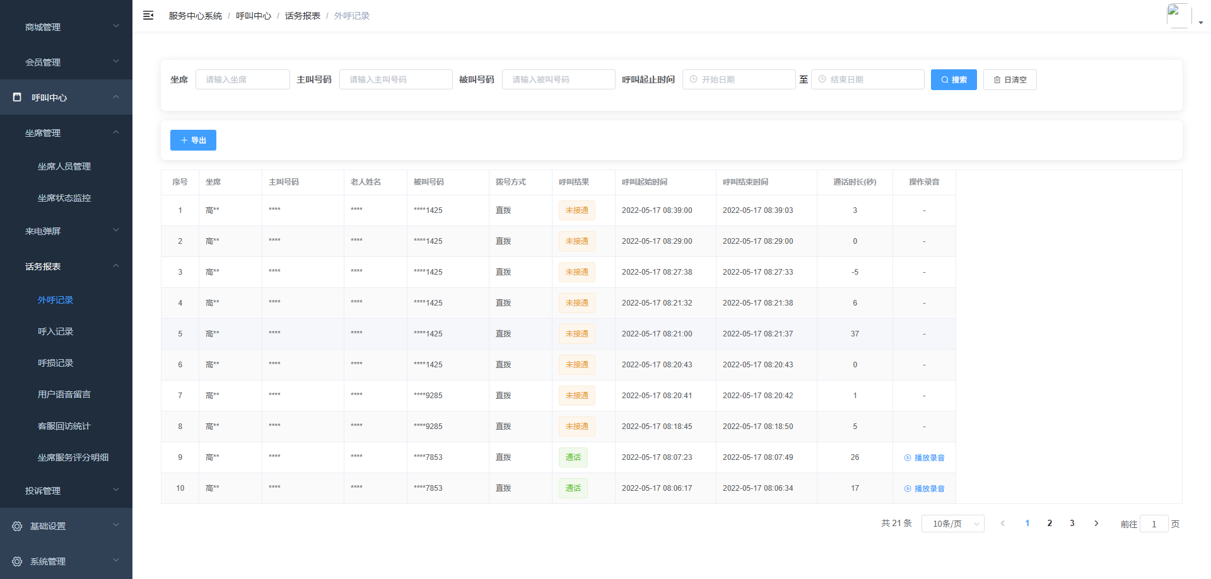Go to next page with right arrow

click(x=1096, y=524)
